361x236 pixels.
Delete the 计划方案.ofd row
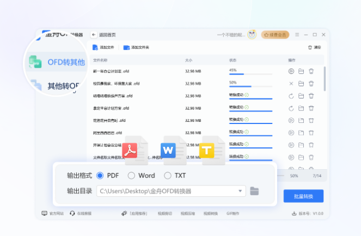coord(311,108)
